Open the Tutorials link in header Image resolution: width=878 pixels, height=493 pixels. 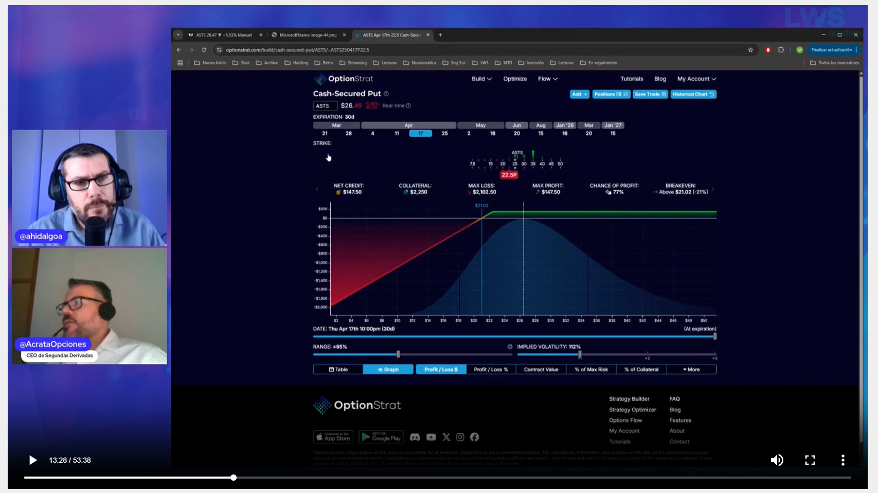[632, 79]
